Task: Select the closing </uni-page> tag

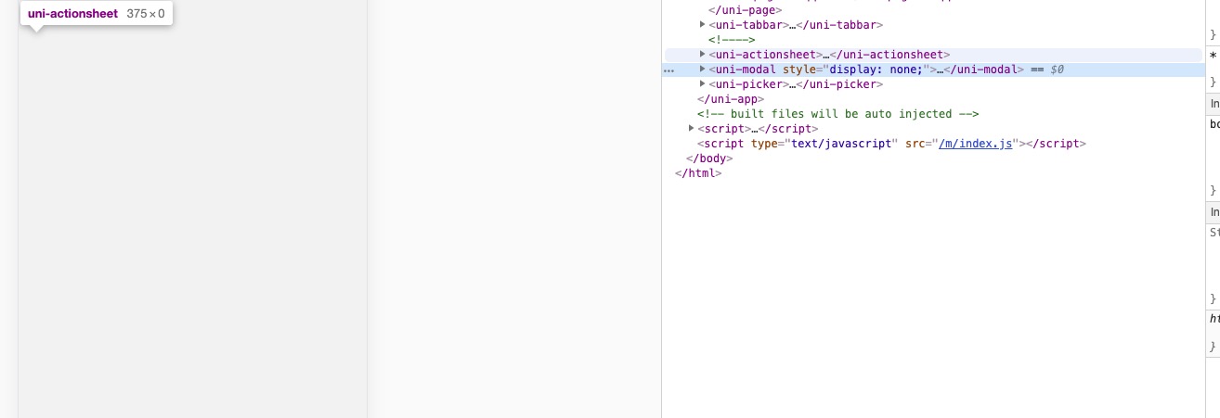Action: [746, 10]
